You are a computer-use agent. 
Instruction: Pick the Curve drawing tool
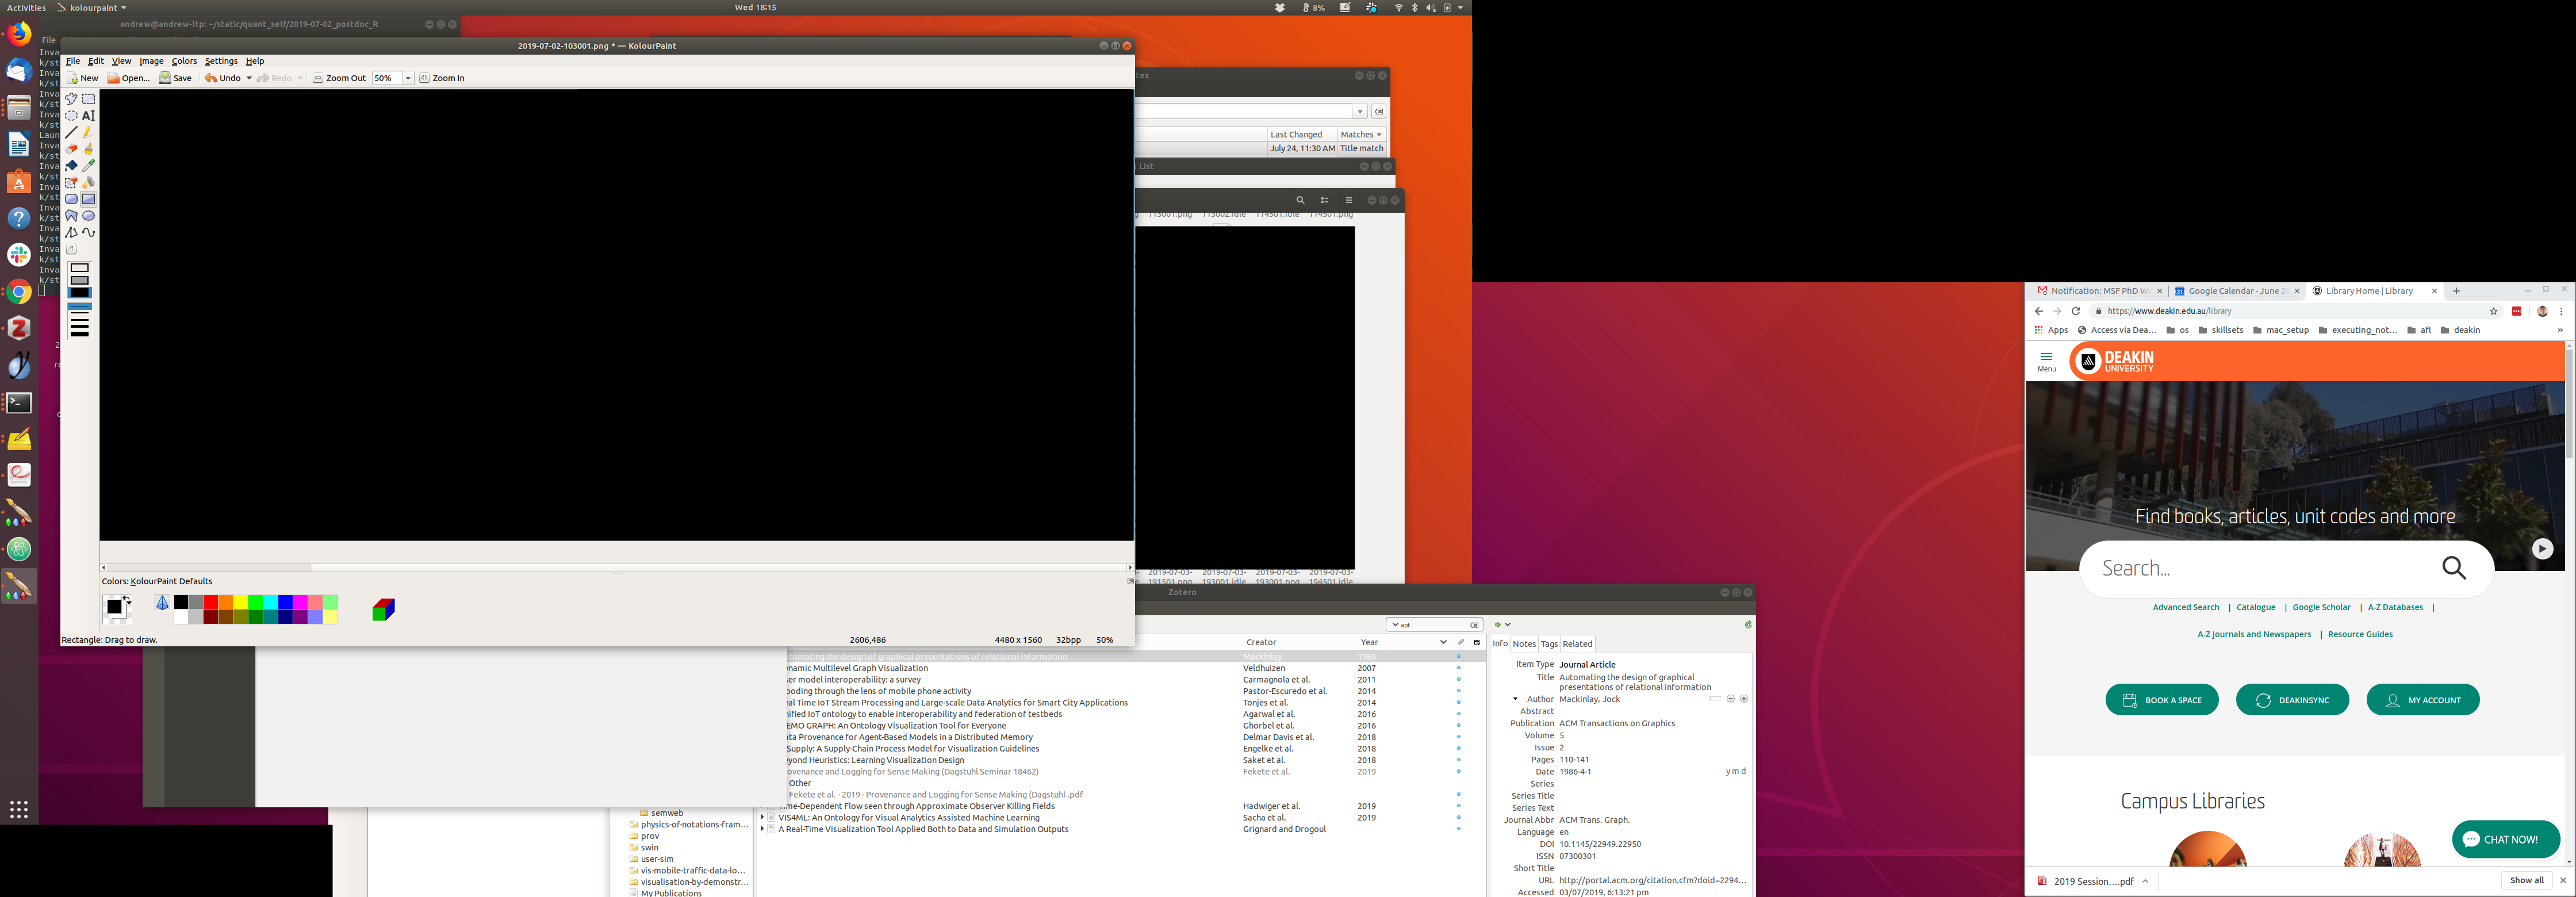[88, 232]
